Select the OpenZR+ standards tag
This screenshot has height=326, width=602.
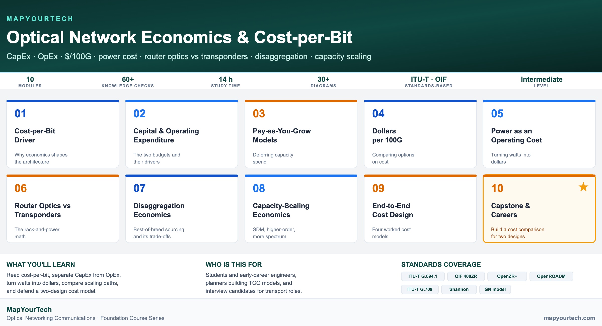[507, 276]
